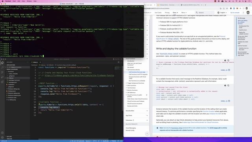
Task: Click the Apple menu icon
Action: [x=2, y=1]
